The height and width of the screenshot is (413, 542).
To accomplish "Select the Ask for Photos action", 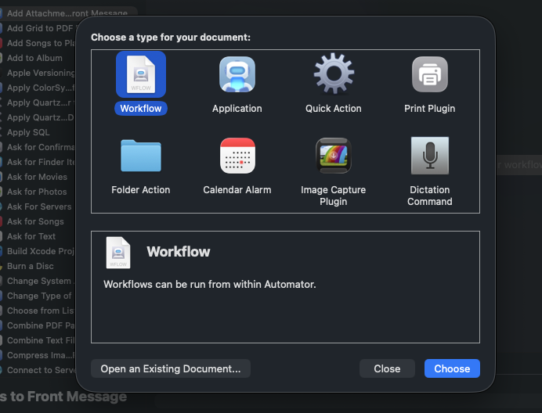I will (x=37, y=192).
